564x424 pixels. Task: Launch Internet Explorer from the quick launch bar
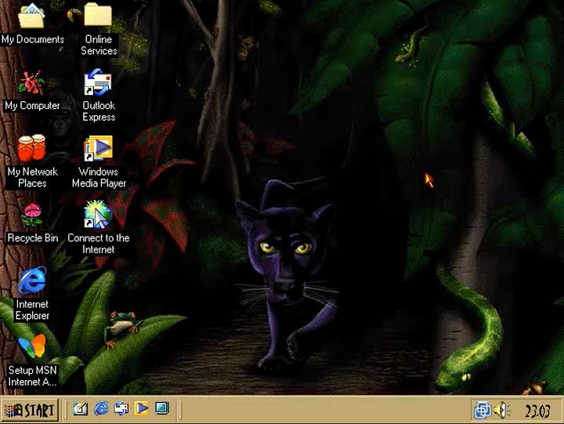pyautogui.click(x=101, y=408)
